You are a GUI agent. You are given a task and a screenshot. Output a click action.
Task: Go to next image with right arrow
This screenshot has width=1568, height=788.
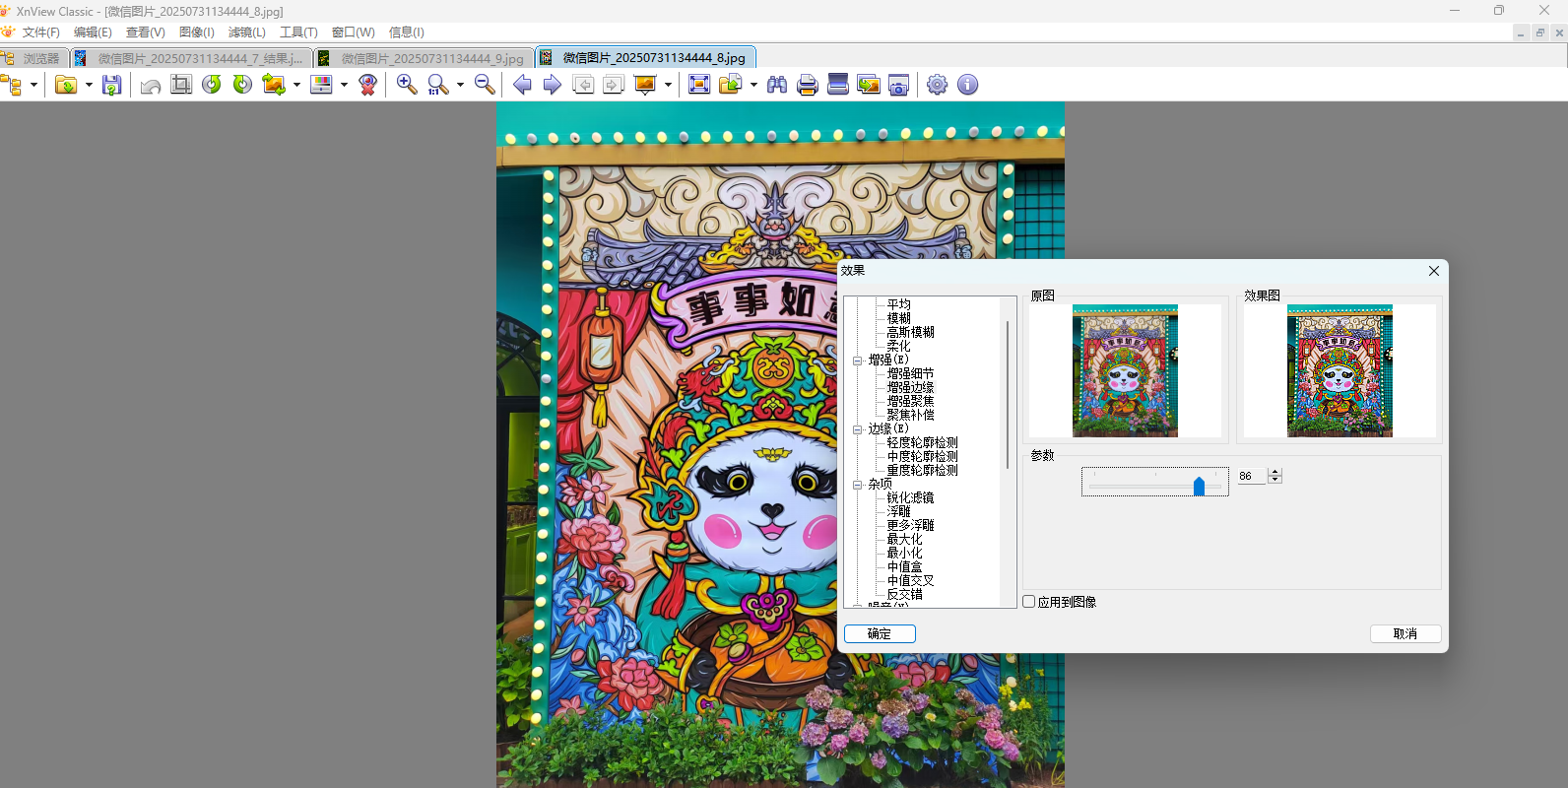553,85
